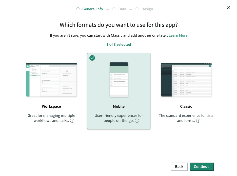
Task: Click the green checkmark on the Mobile card
Action: 92,58
